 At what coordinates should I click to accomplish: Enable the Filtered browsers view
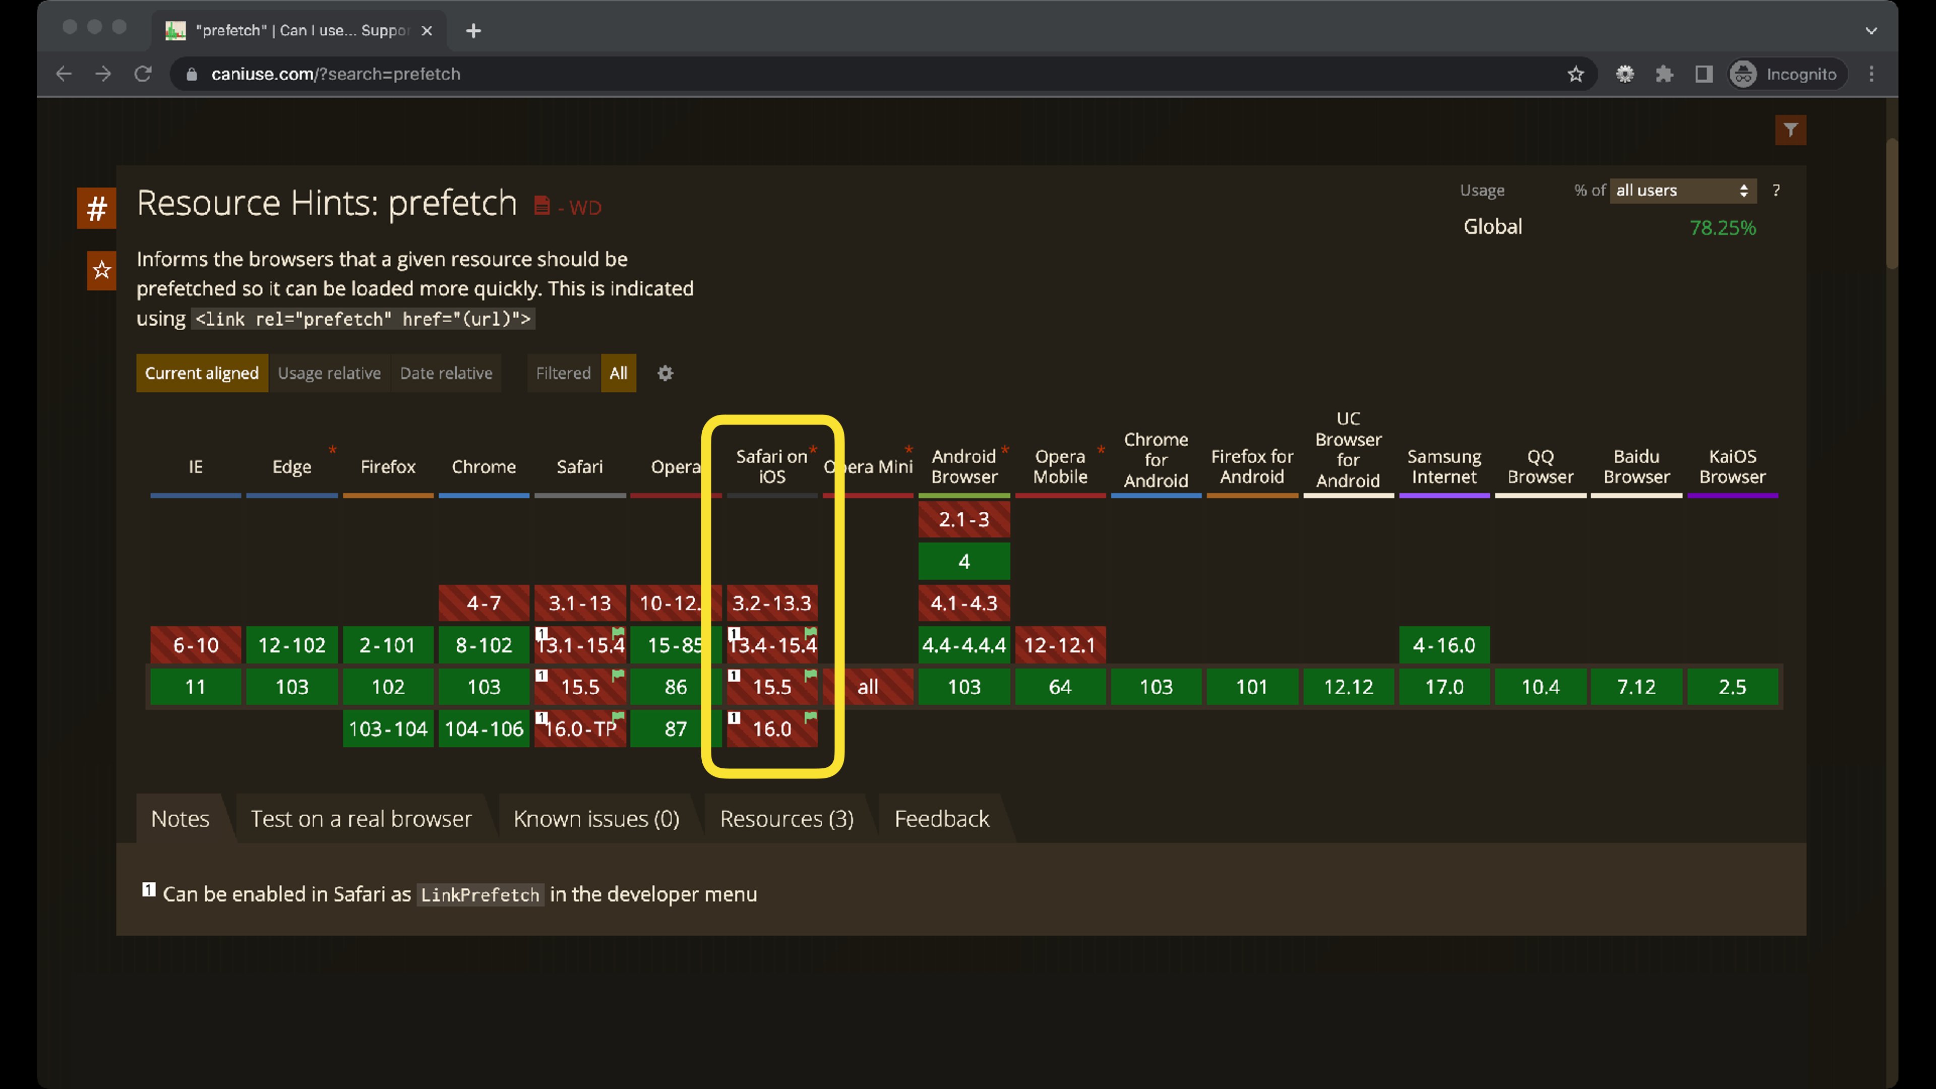coord(563,374)
